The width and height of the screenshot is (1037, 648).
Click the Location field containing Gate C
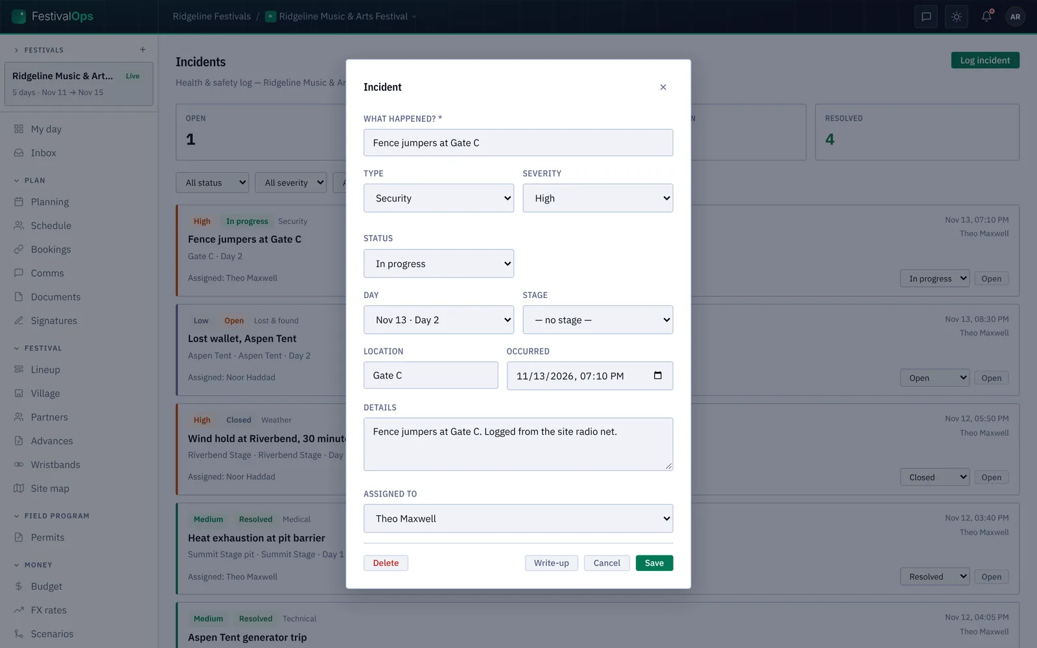click(x=431, y=375)
